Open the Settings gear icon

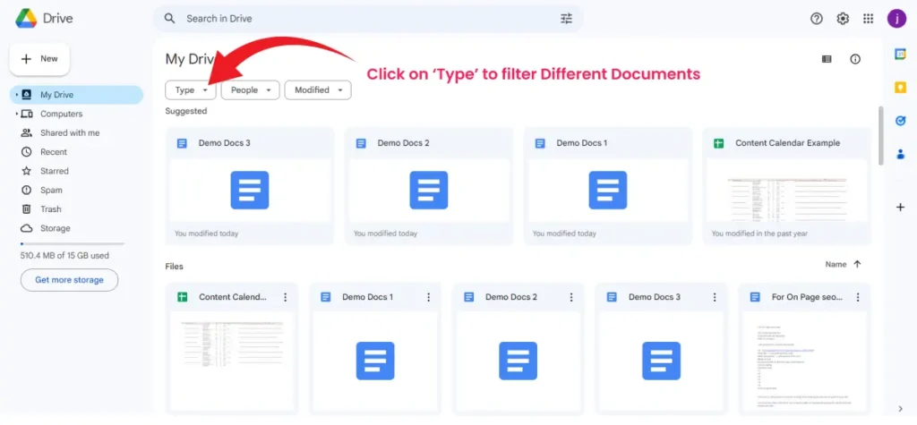point(843,19)
